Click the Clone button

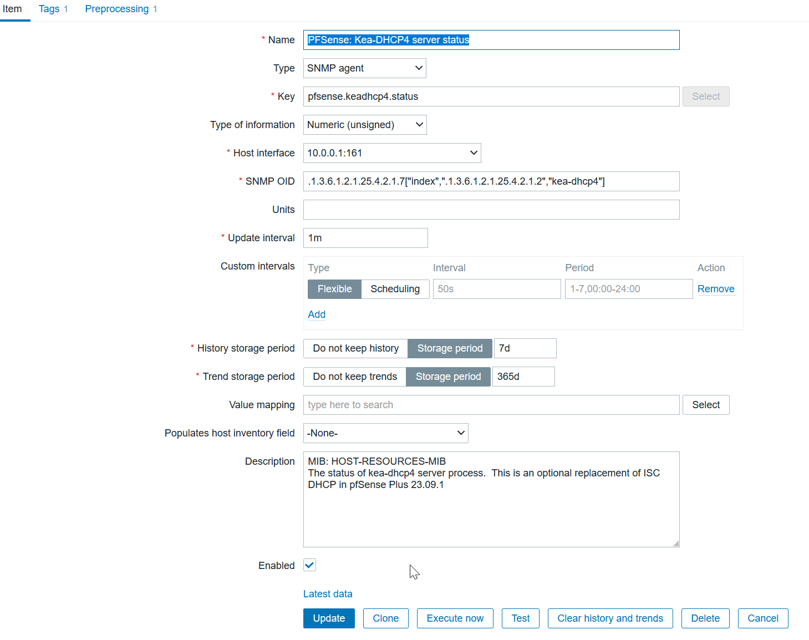[385, 618]
